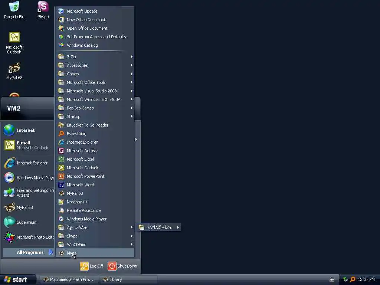This screenshot has height=285, width=380.
Task: Launch Microsoft Outlook from All Programs list
Action: pos(95,168)
